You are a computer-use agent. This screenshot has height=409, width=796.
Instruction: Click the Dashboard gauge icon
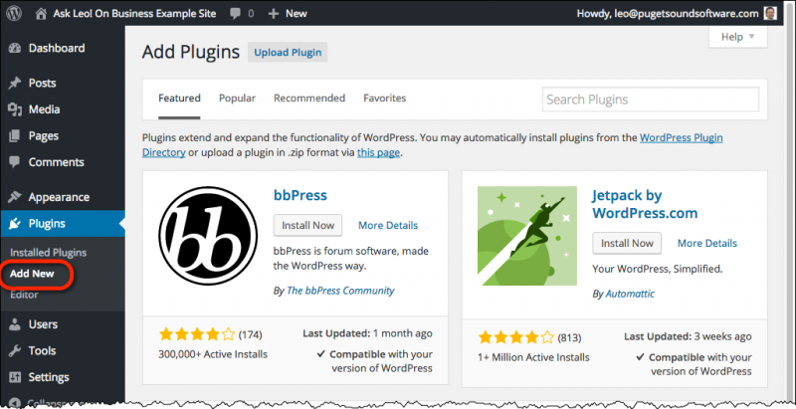click(15, 48)
